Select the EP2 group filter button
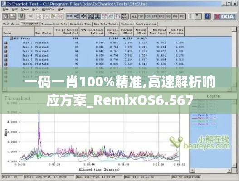The image size is (239, 181). [x=161, y=16]
